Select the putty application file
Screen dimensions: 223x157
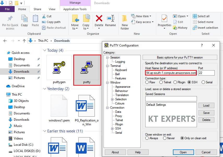click(87, 70)
